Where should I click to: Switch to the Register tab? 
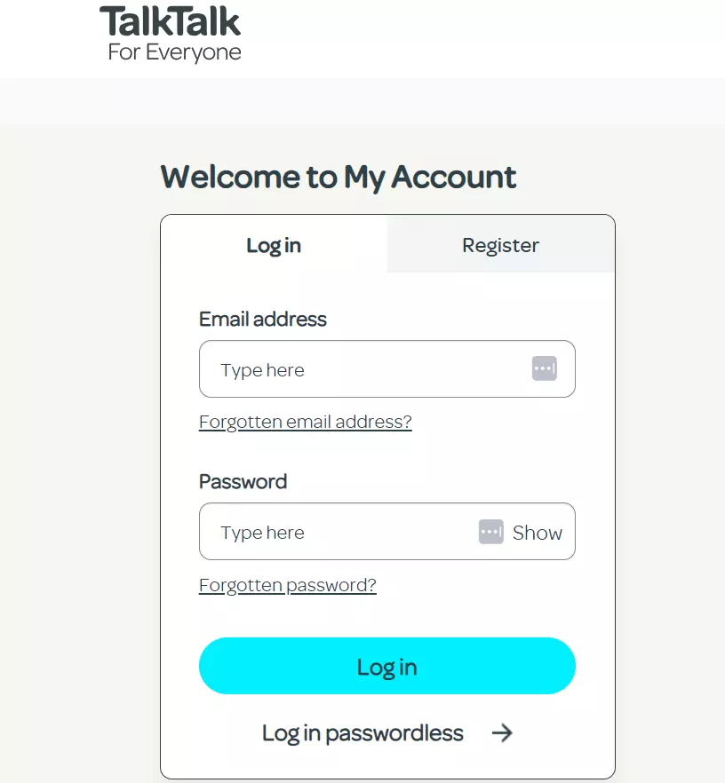tap(499, 245)
